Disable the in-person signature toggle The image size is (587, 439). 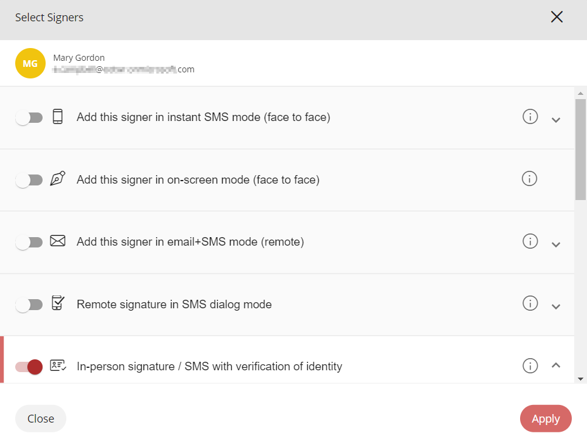tap(29, 367)
